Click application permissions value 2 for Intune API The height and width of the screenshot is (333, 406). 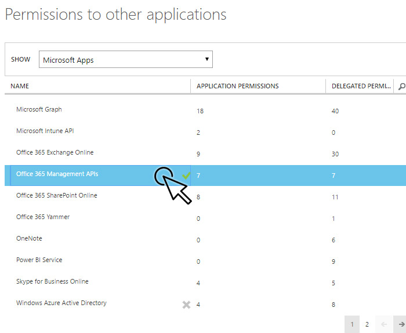point(198,133)
